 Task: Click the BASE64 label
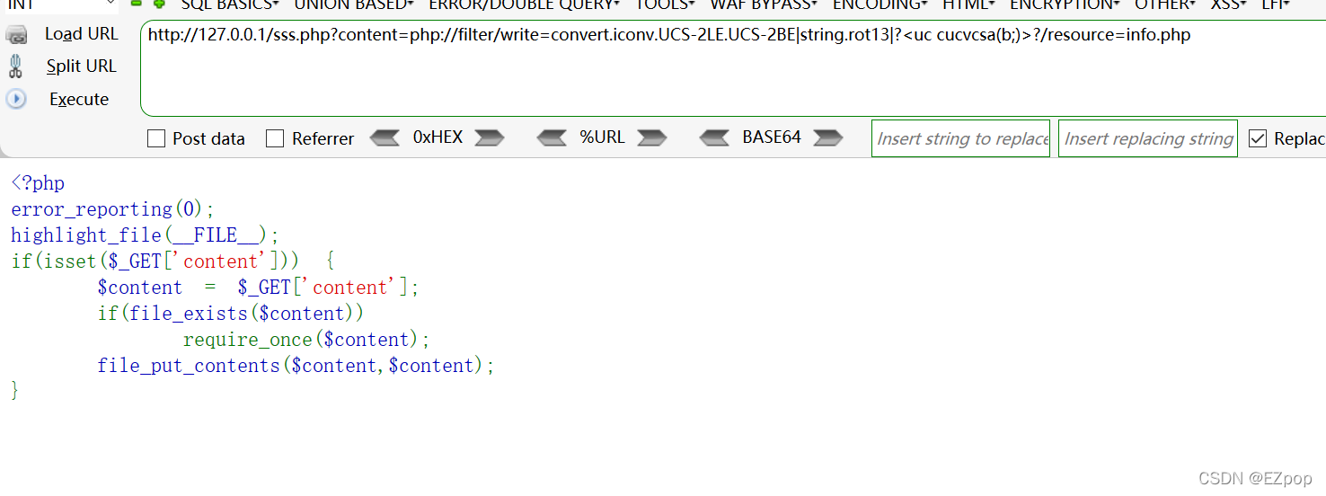[772, 137]
